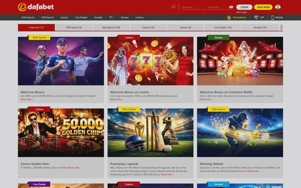Select the Casino (10) tab
301x188 pixels.
(x=148, y=28)
